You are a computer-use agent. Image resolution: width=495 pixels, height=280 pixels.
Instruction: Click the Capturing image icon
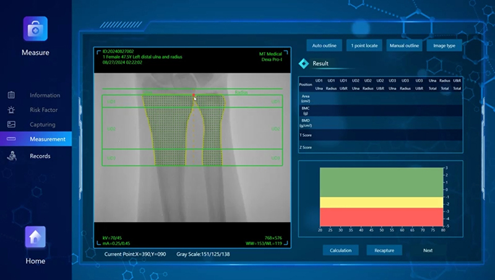(11, 125)
